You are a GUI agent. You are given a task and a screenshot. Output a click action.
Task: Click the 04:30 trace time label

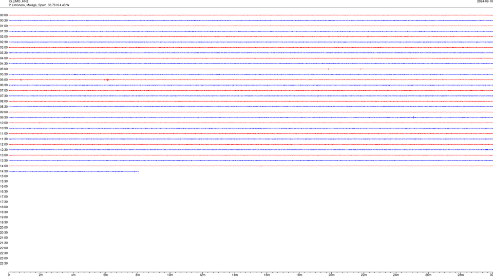[x=4, y=64]
